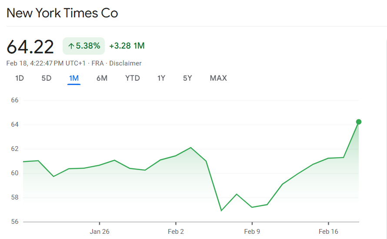Select the active 1M range tab
387x239 pixels.
[x=74, y=78]
